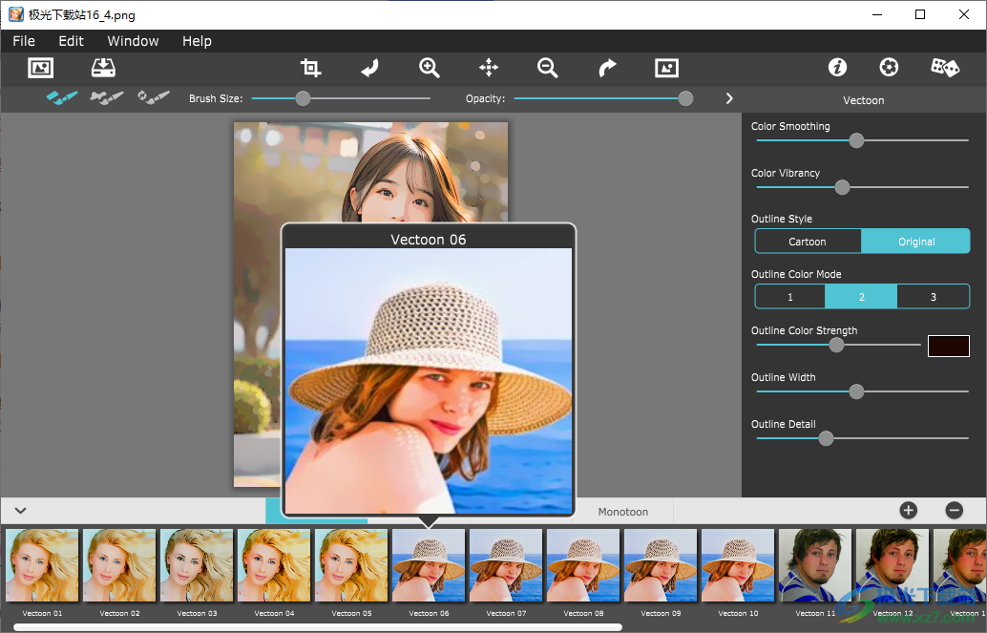
Task: Select the second brush tool
Action: pos(106,97)
